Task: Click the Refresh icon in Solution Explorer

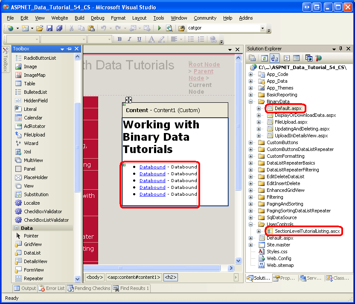Action: click(264, 58)
